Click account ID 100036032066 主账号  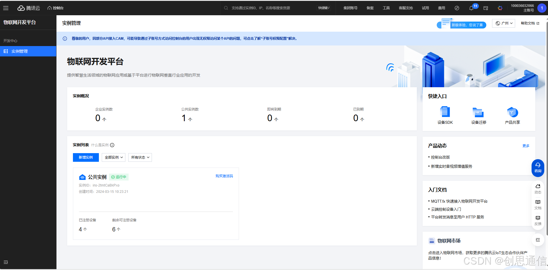522,8
